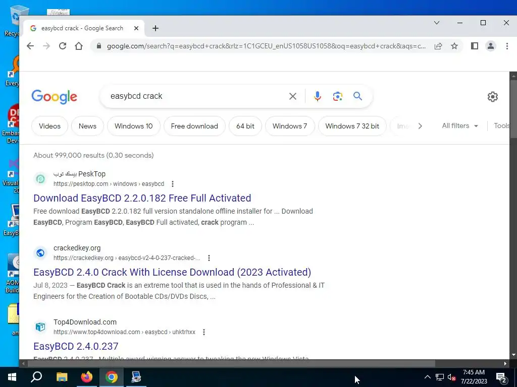
Task: Go back to the previous page in Chrome
Action: (x=30, y=46)
